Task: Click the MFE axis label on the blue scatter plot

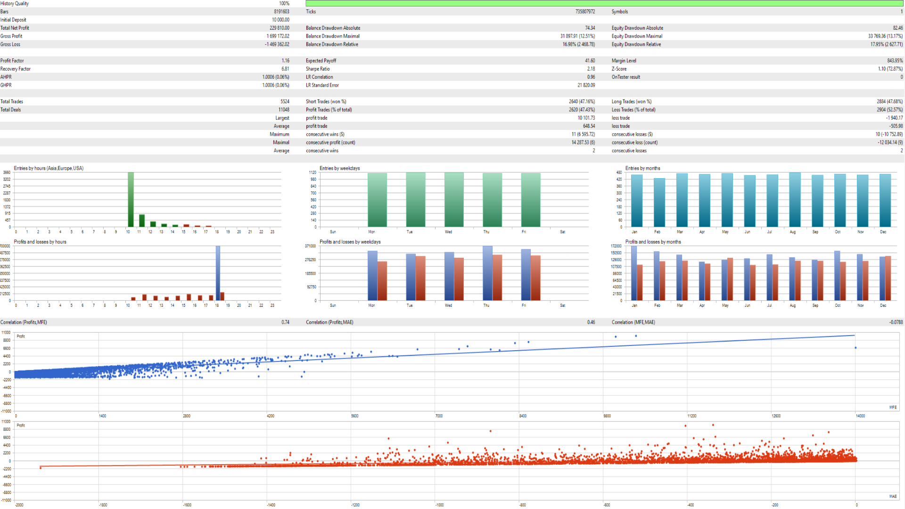Action: 893,407
